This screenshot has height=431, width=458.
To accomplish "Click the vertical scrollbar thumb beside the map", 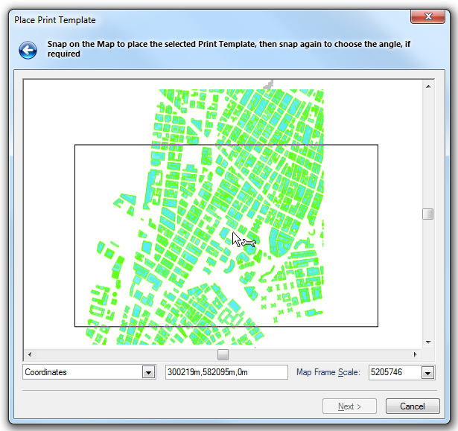I will [428, 214].
